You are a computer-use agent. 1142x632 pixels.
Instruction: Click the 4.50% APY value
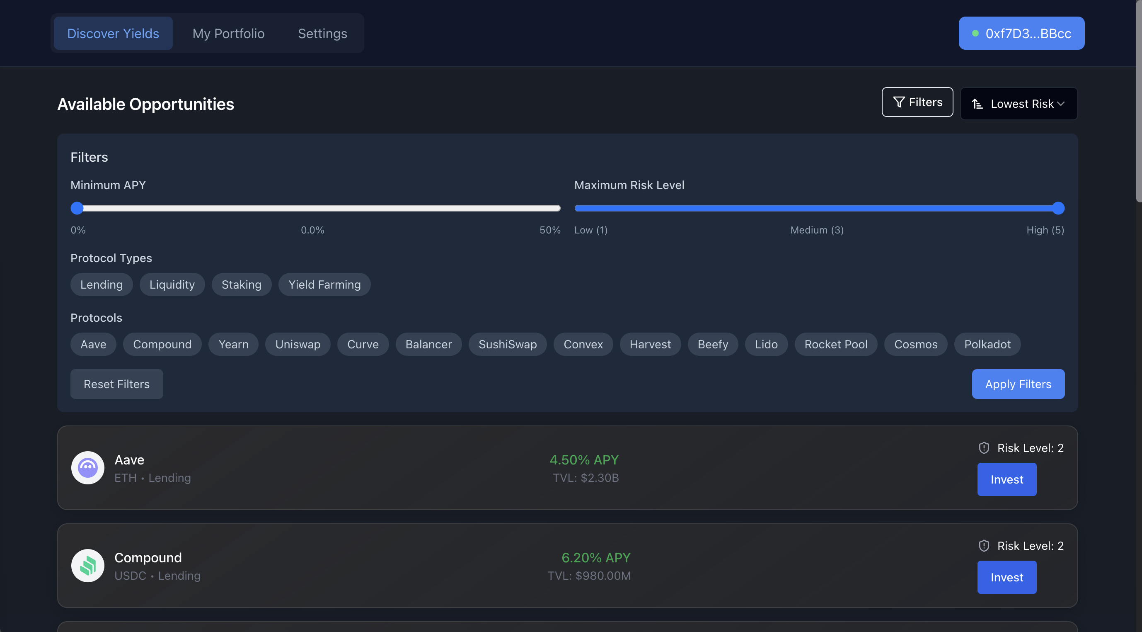pyautogui.click(x=584, y=460)
